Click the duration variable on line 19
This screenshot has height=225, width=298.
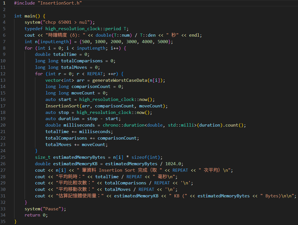point(69,119)
